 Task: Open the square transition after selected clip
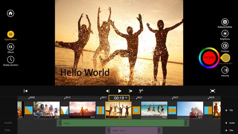coord(136,110)
